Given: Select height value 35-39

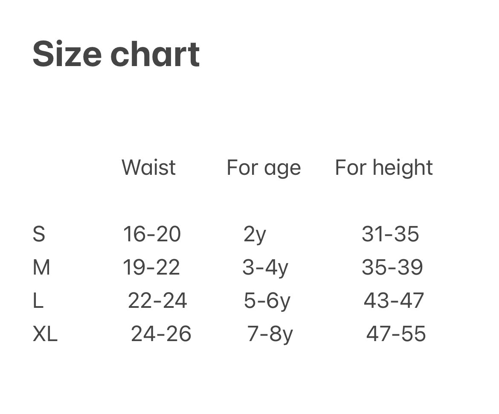Looking at the screenshot, I should pos(392,268).
